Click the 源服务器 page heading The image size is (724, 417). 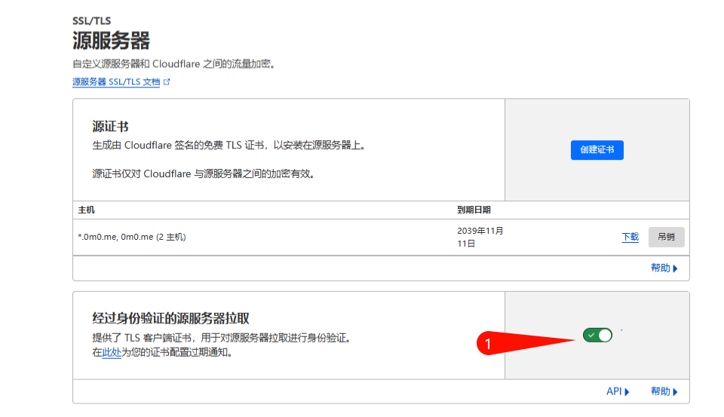[x=111, y=40]
